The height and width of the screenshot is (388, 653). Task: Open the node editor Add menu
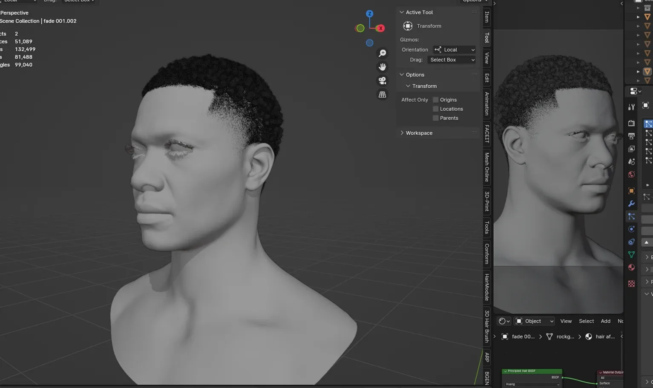click(x=605, y=321)
